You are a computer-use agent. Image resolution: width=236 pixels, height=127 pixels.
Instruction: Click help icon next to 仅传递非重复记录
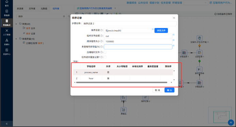pos(101,57)
